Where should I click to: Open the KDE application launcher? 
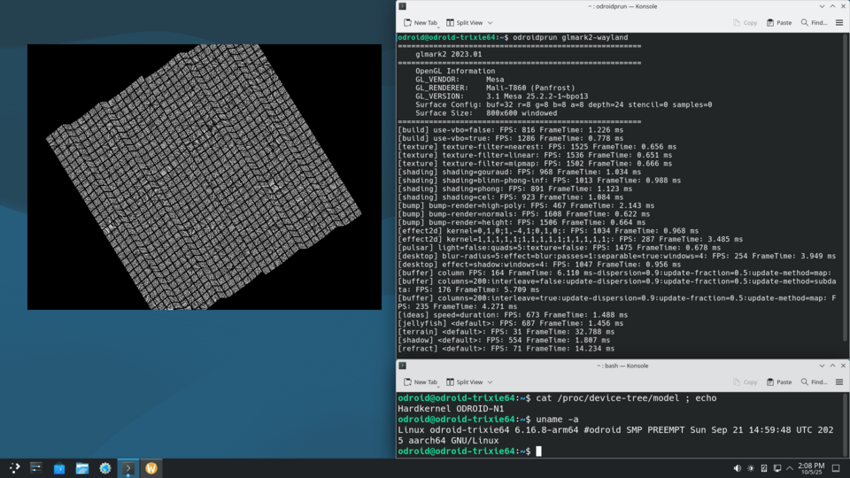(15, 467)
